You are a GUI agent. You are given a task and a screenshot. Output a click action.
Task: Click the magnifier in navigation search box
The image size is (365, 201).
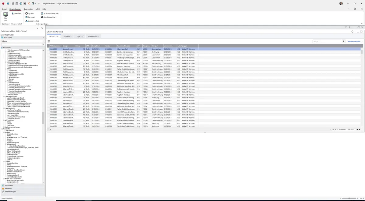point(43,45)
